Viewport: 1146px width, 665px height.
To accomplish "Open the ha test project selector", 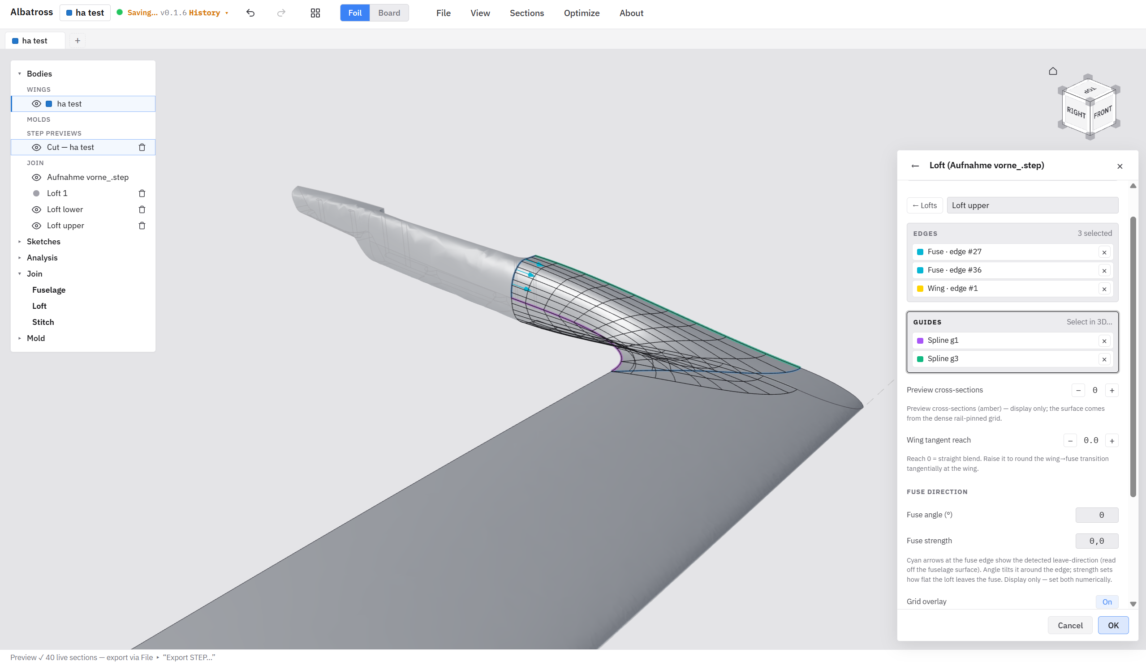I will point(85,13).
